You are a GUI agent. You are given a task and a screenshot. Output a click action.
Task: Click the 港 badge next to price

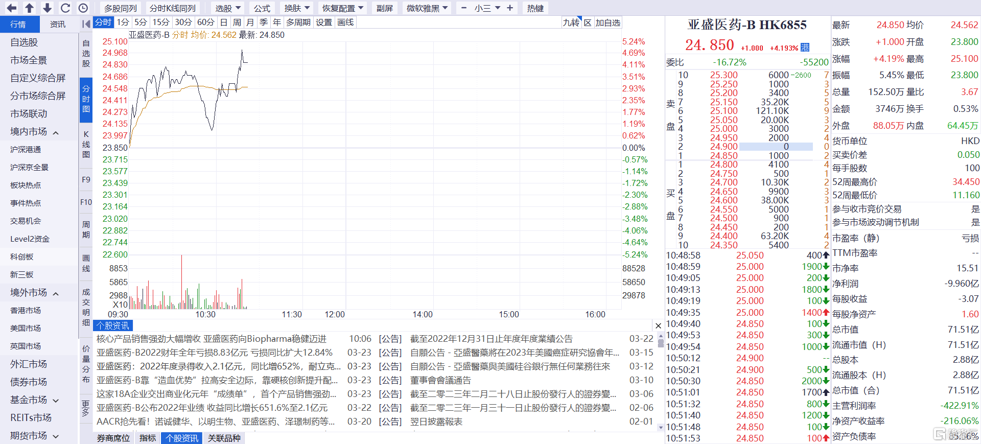805,48
